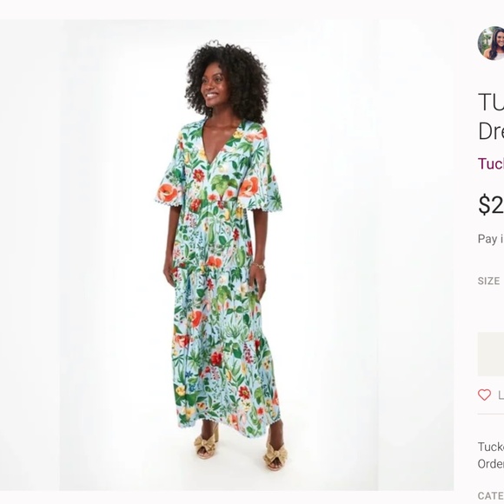This screenshot has width=504, height=504.
Task: Click the price starting with $2
Action: tap(491, 205)
